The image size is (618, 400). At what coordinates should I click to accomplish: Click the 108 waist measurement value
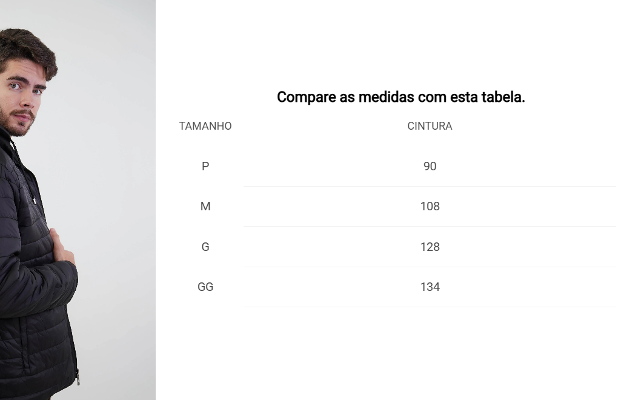[430, 206]
